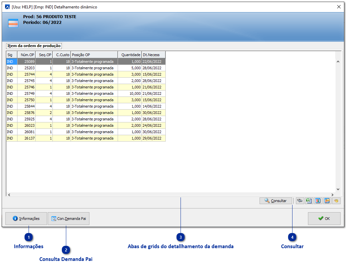The width and height of the screenshot is (352, 268).
Task: Click the red-green arrows sort icon
Action: [318, 201]
